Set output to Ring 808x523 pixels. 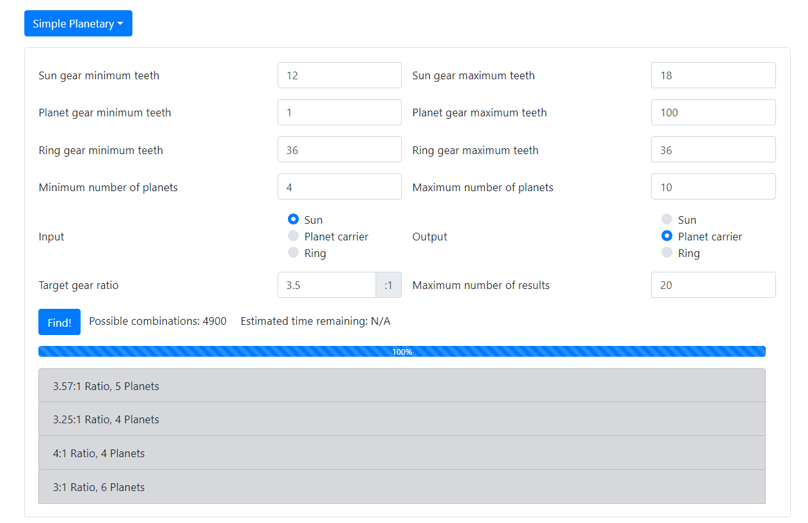(x=667, y=253)
